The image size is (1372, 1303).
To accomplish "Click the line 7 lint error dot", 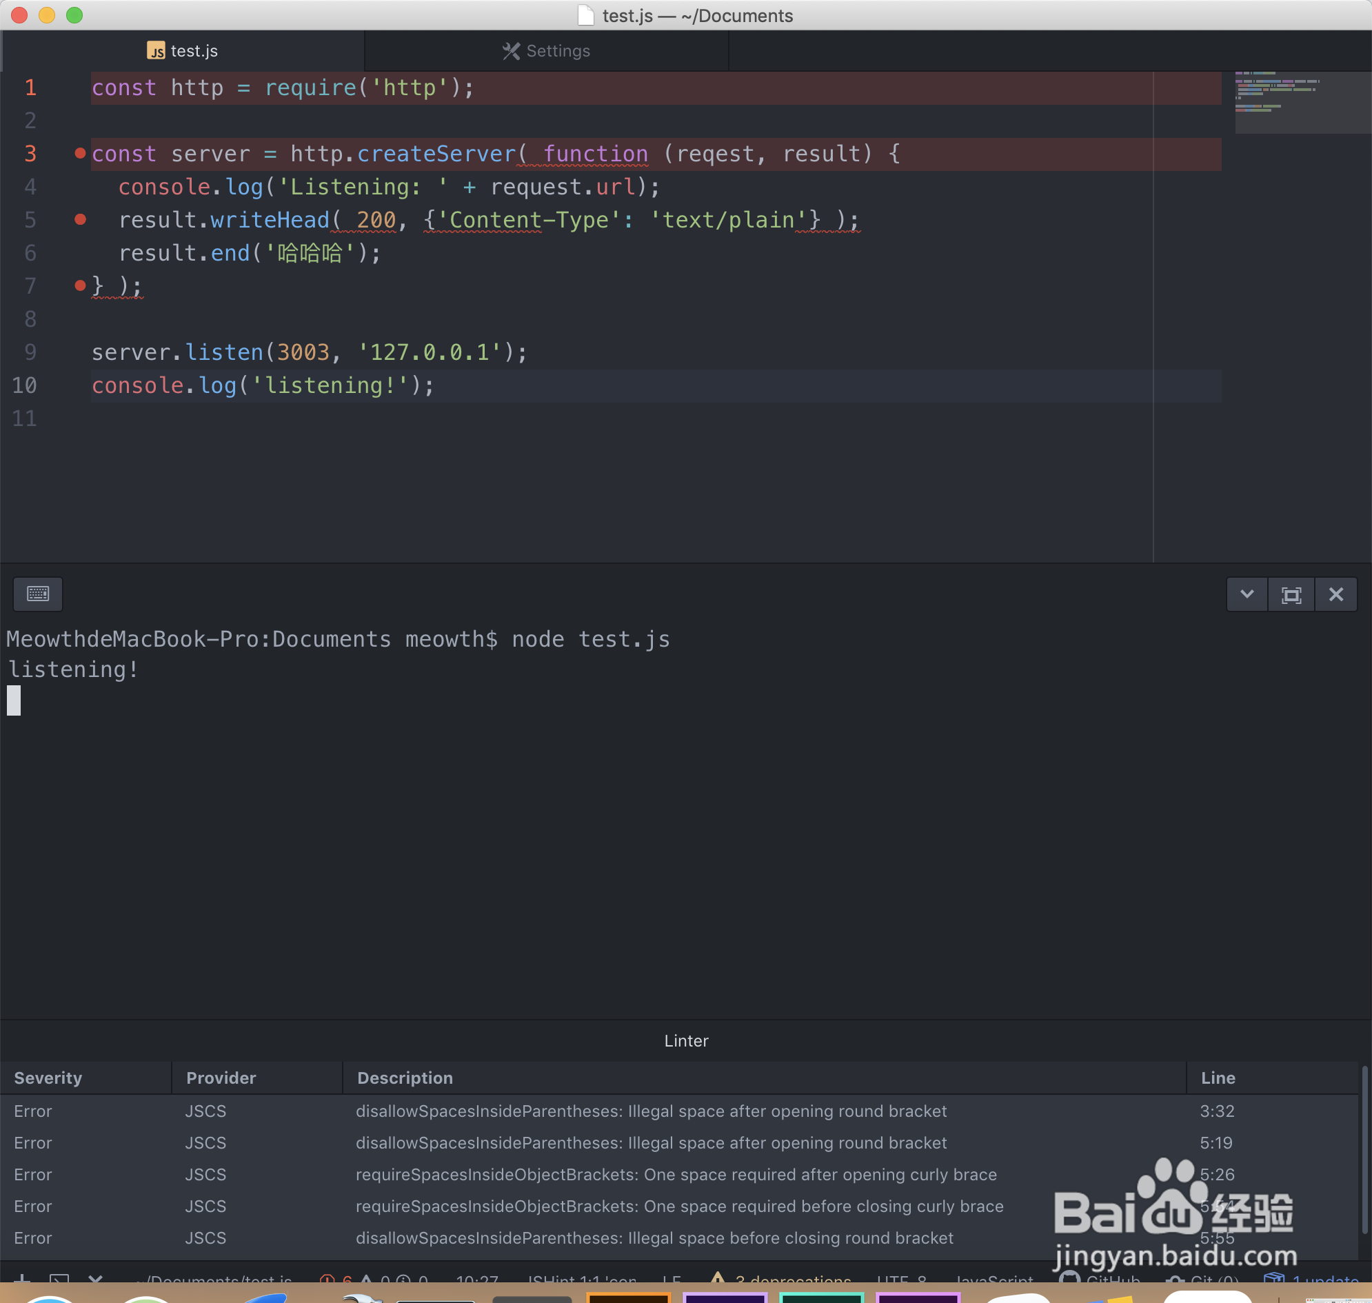I will [80, 285].
